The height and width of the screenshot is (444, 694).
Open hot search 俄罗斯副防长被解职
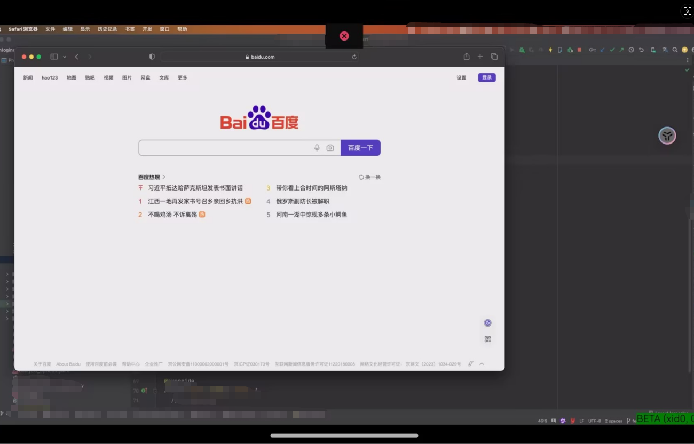[x=303, y=201]
